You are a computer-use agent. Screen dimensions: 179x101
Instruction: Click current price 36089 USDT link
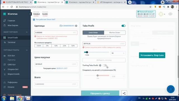click(x=62, y=68)
